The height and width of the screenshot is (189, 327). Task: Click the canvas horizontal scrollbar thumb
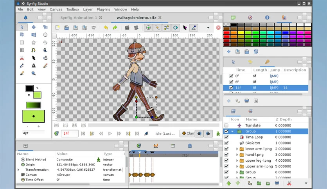[x=154, y=125]
